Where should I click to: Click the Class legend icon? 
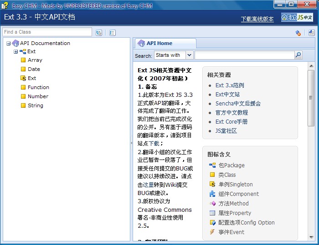tap(212, 175)
